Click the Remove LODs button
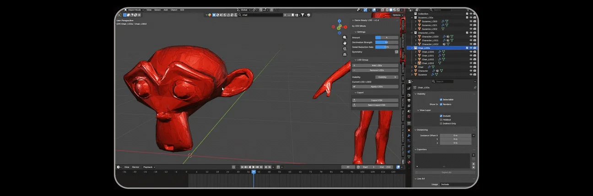The height and width of the screenshot is (196, 593). point(375,70)
